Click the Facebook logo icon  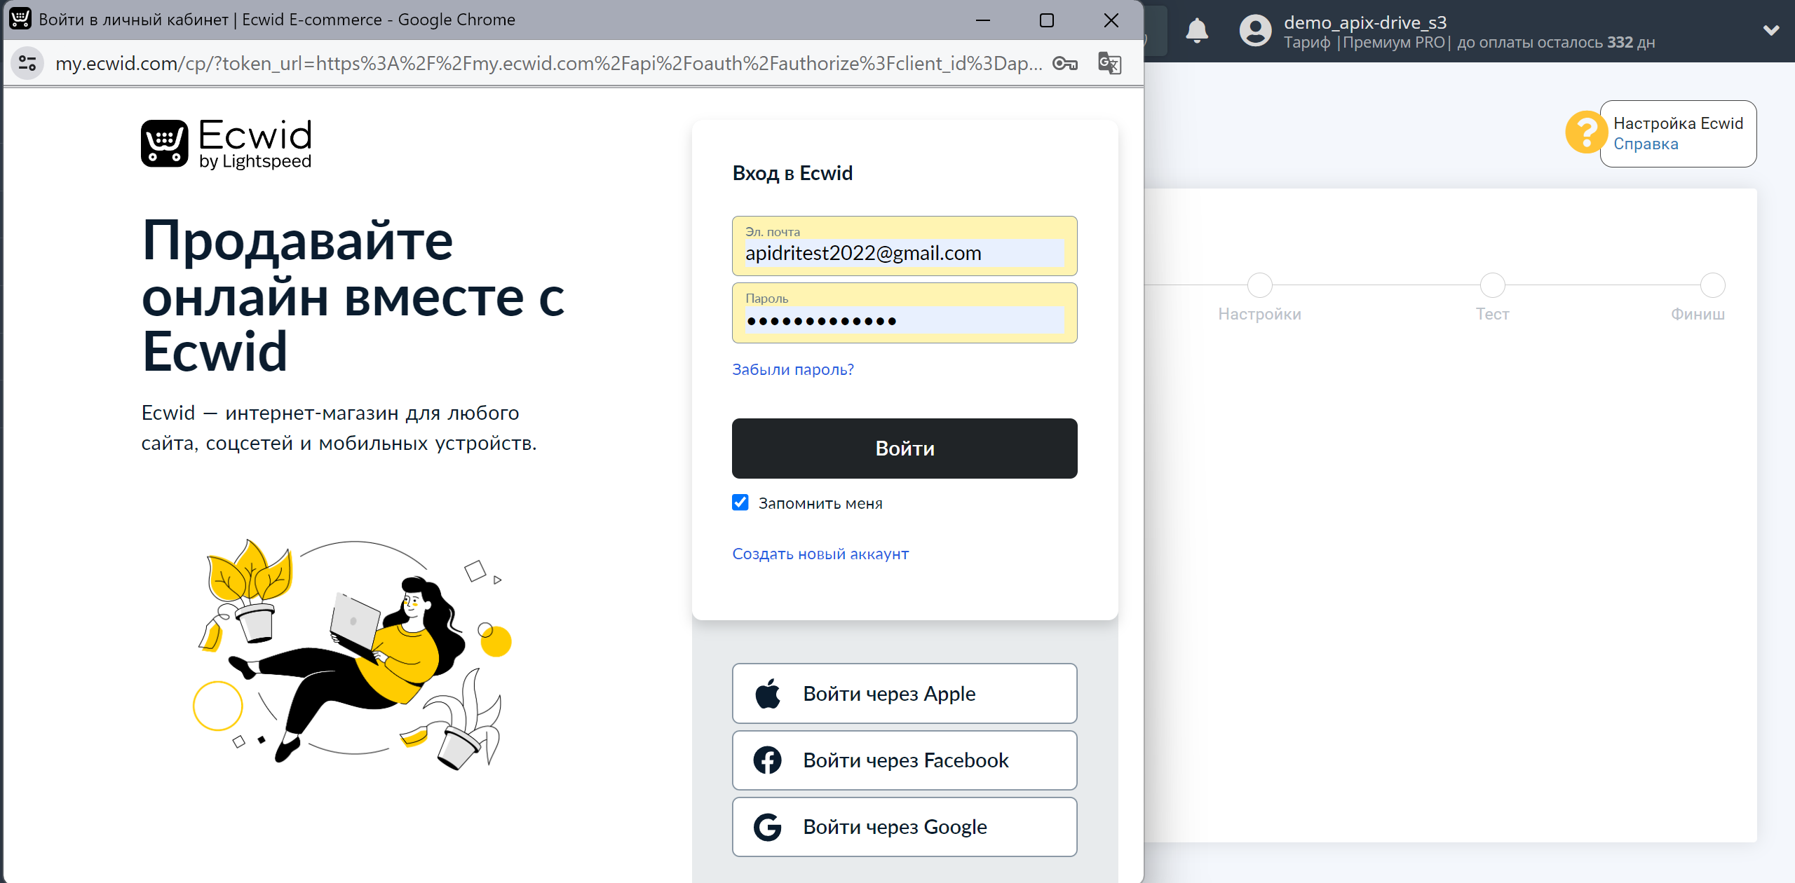pyautogui.click(x=768, y=760)
